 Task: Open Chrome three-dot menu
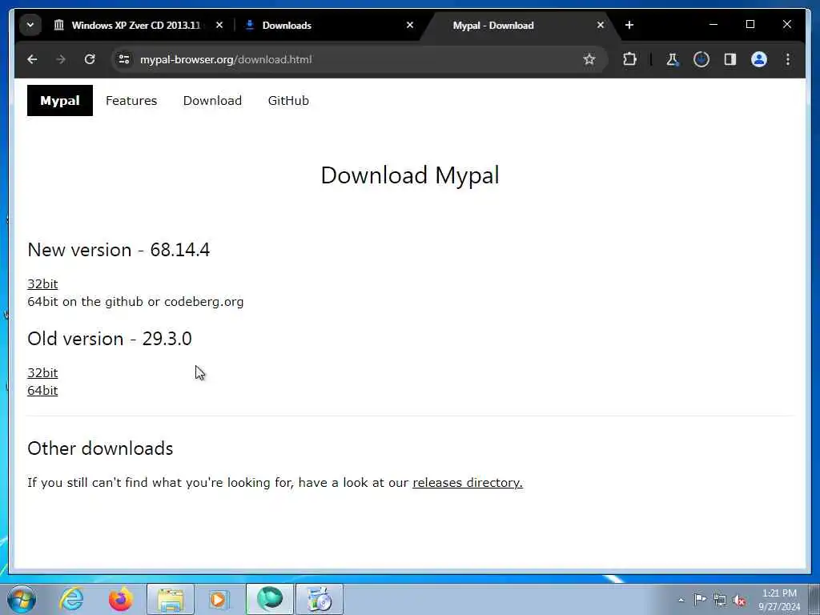[x=788, y=59]
